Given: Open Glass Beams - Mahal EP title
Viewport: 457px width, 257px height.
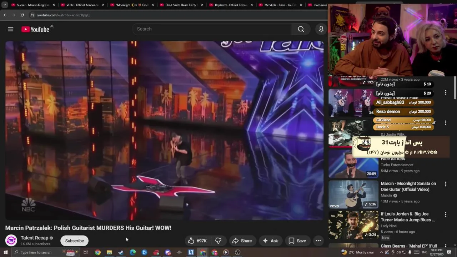Looking at the screenshot, I should coord(408,246).
